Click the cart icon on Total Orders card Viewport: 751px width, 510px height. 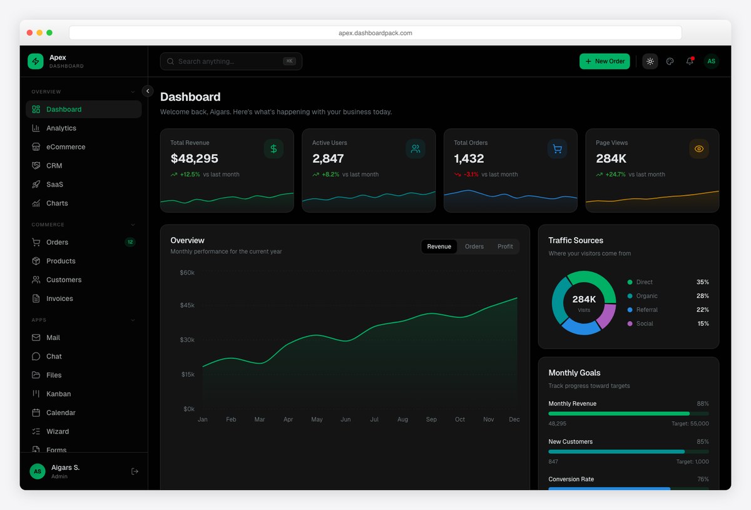tap(557, 148)
